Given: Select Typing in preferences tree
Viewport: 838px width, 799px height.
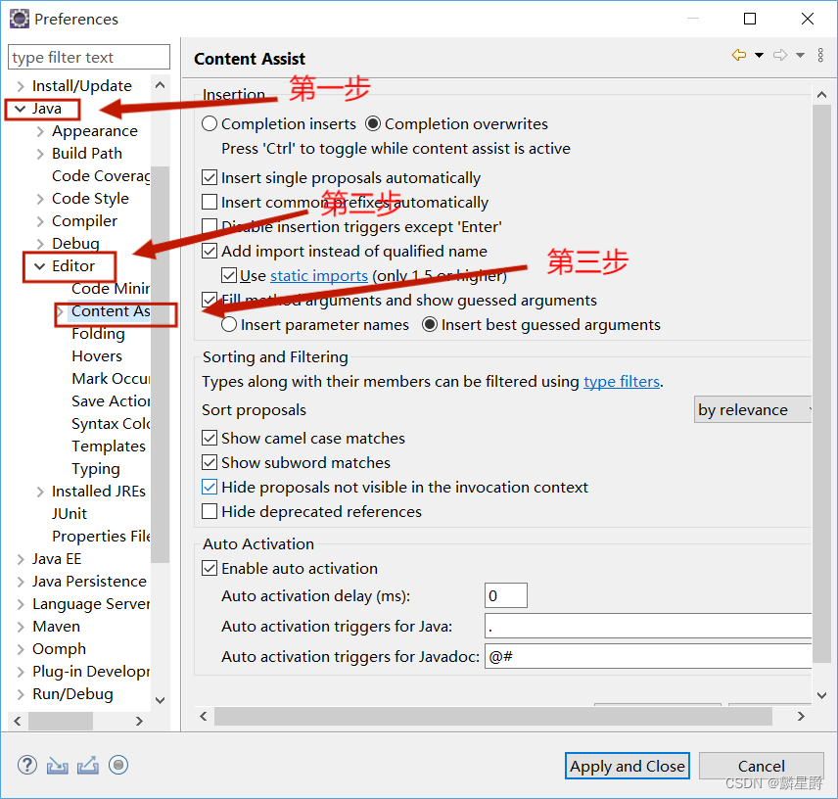Looking at the screenshot, I should pos(96,469).
